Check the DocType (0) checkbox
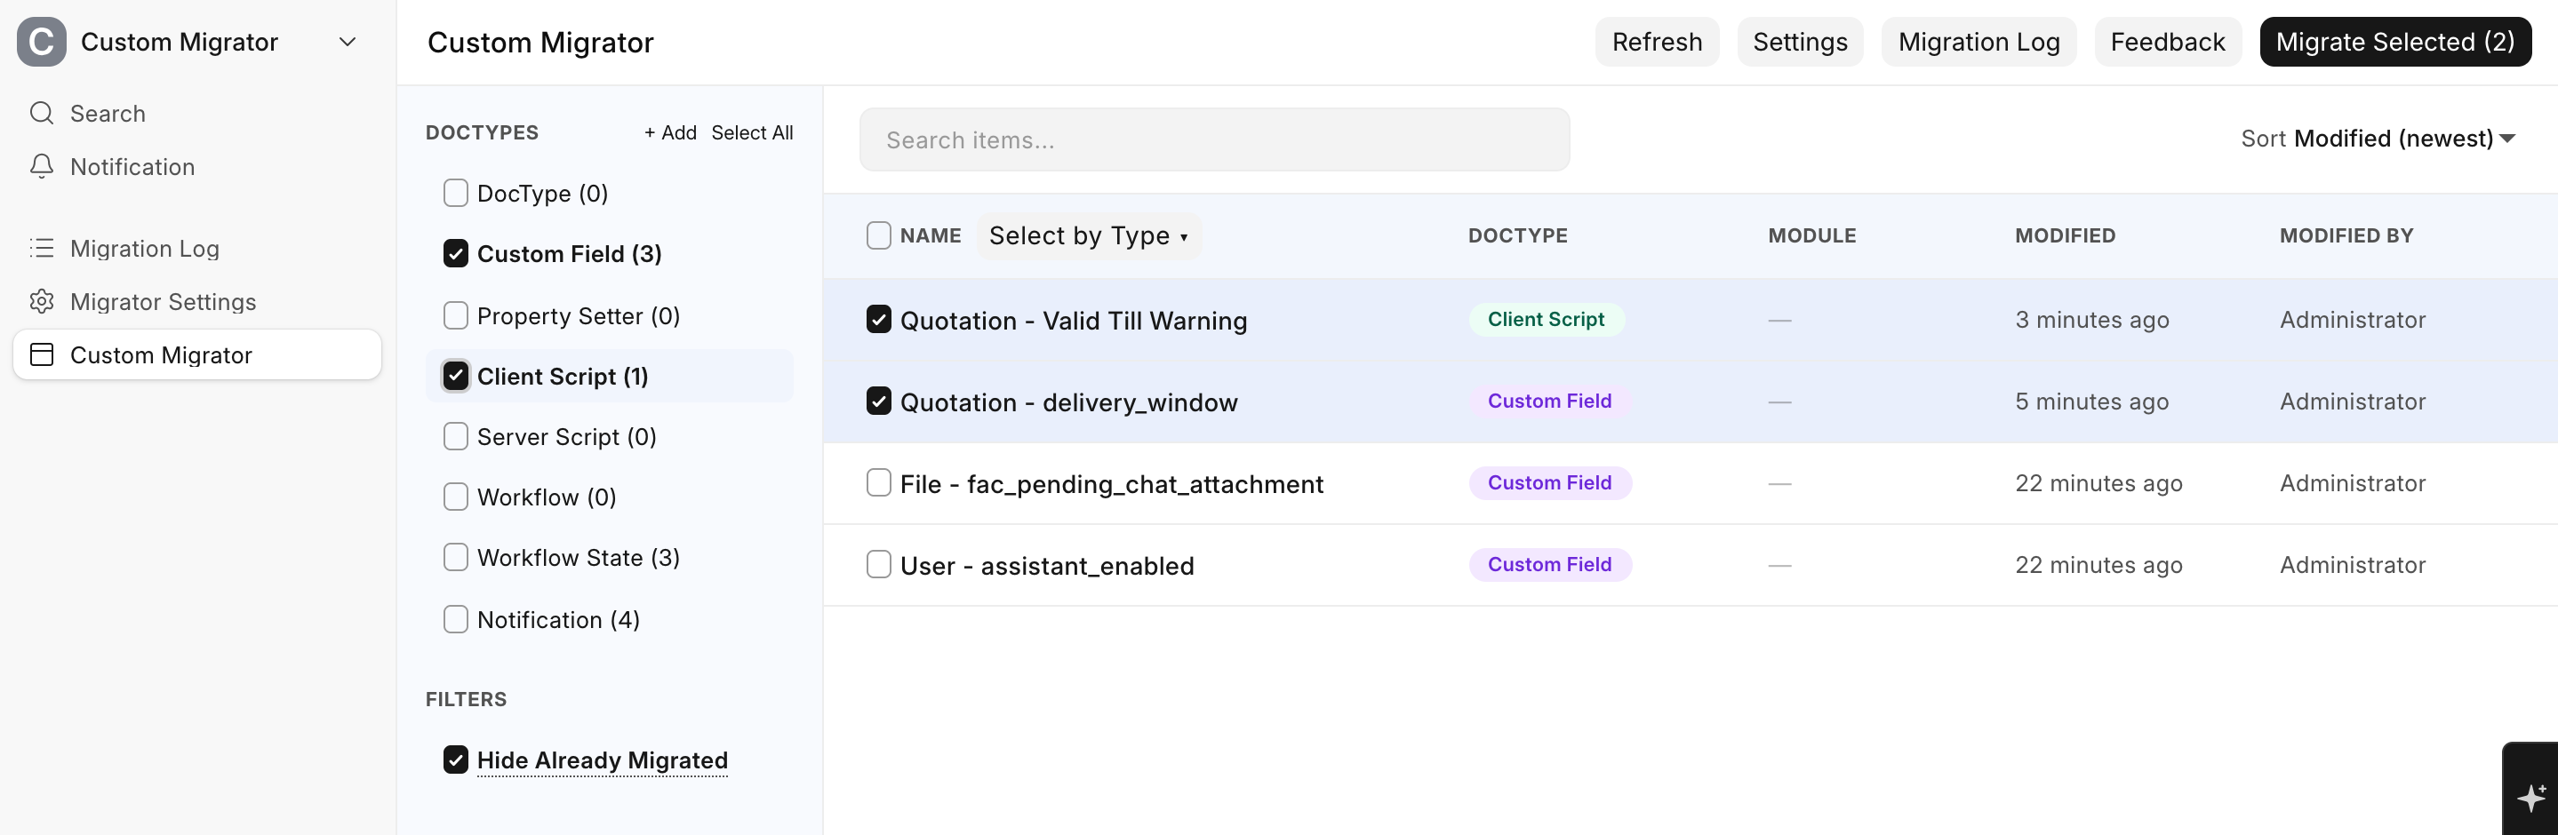The width and height of the screenshot is (2558, 835). pyautogui.click(x=456, y=193)
